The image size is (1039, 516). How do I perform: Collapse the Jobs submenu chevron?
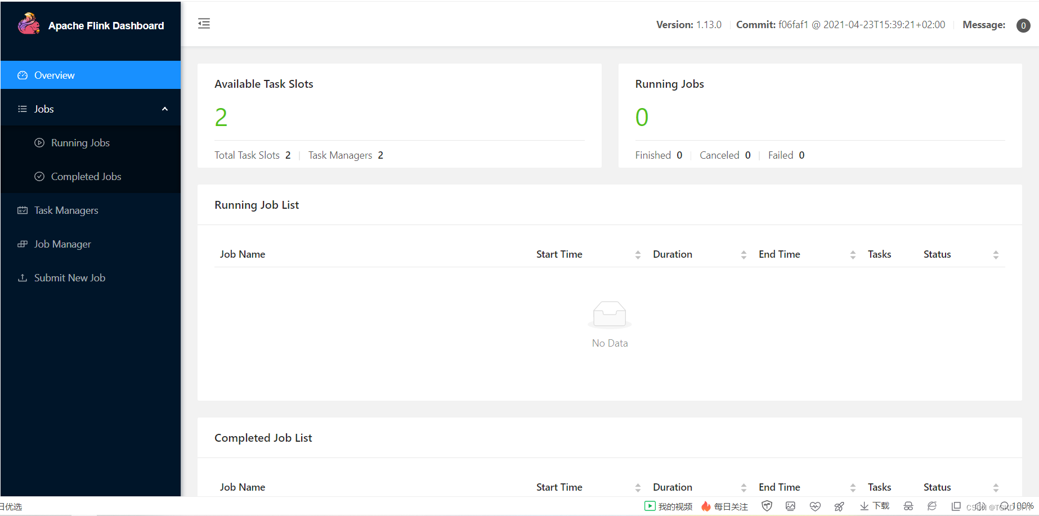point(165,109)
